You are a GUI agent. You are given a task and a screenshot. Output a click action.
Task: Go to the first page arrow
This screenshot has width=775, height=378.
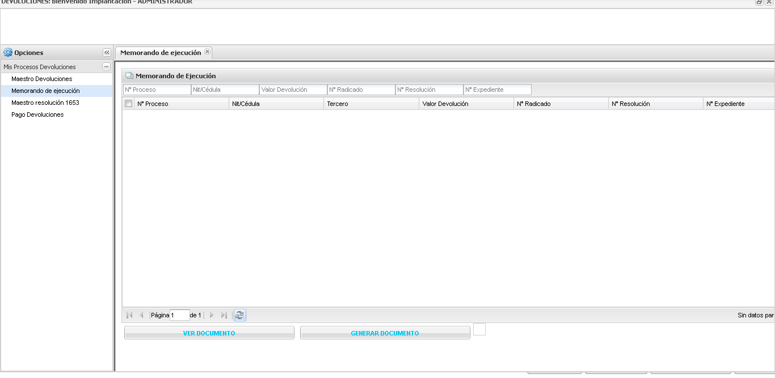click(129, 315)
